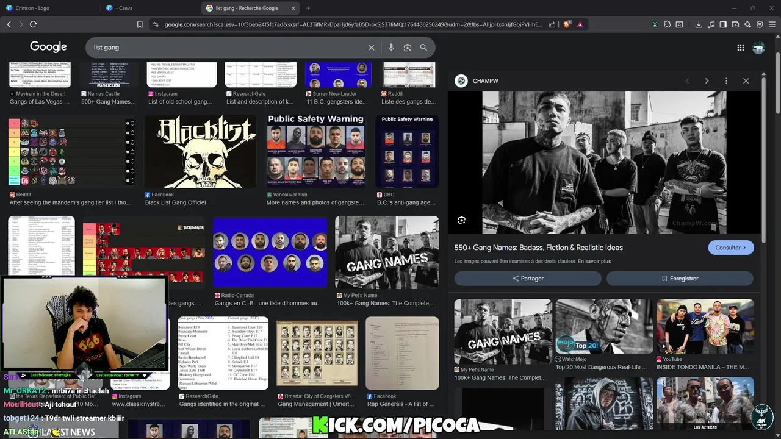Viewport: 781px width, 439px height.
Task: Click CHAMPW source name in panel
Action: click(x=485, y=81)
